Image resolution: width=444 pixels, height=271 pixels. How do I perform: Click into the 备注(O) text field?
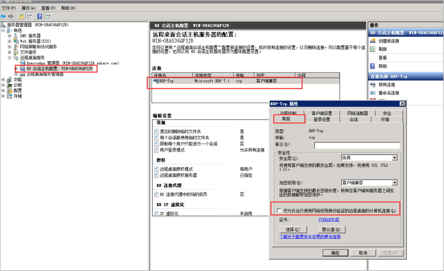pyautogui.click(x=357, y=145)
